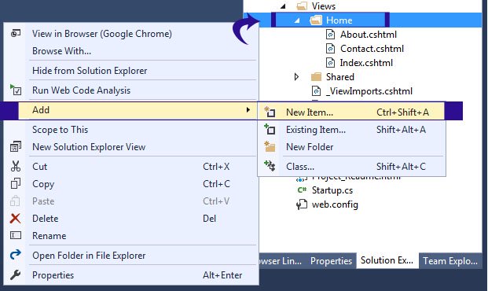Click the scissors Cut icon

[15, 167]
